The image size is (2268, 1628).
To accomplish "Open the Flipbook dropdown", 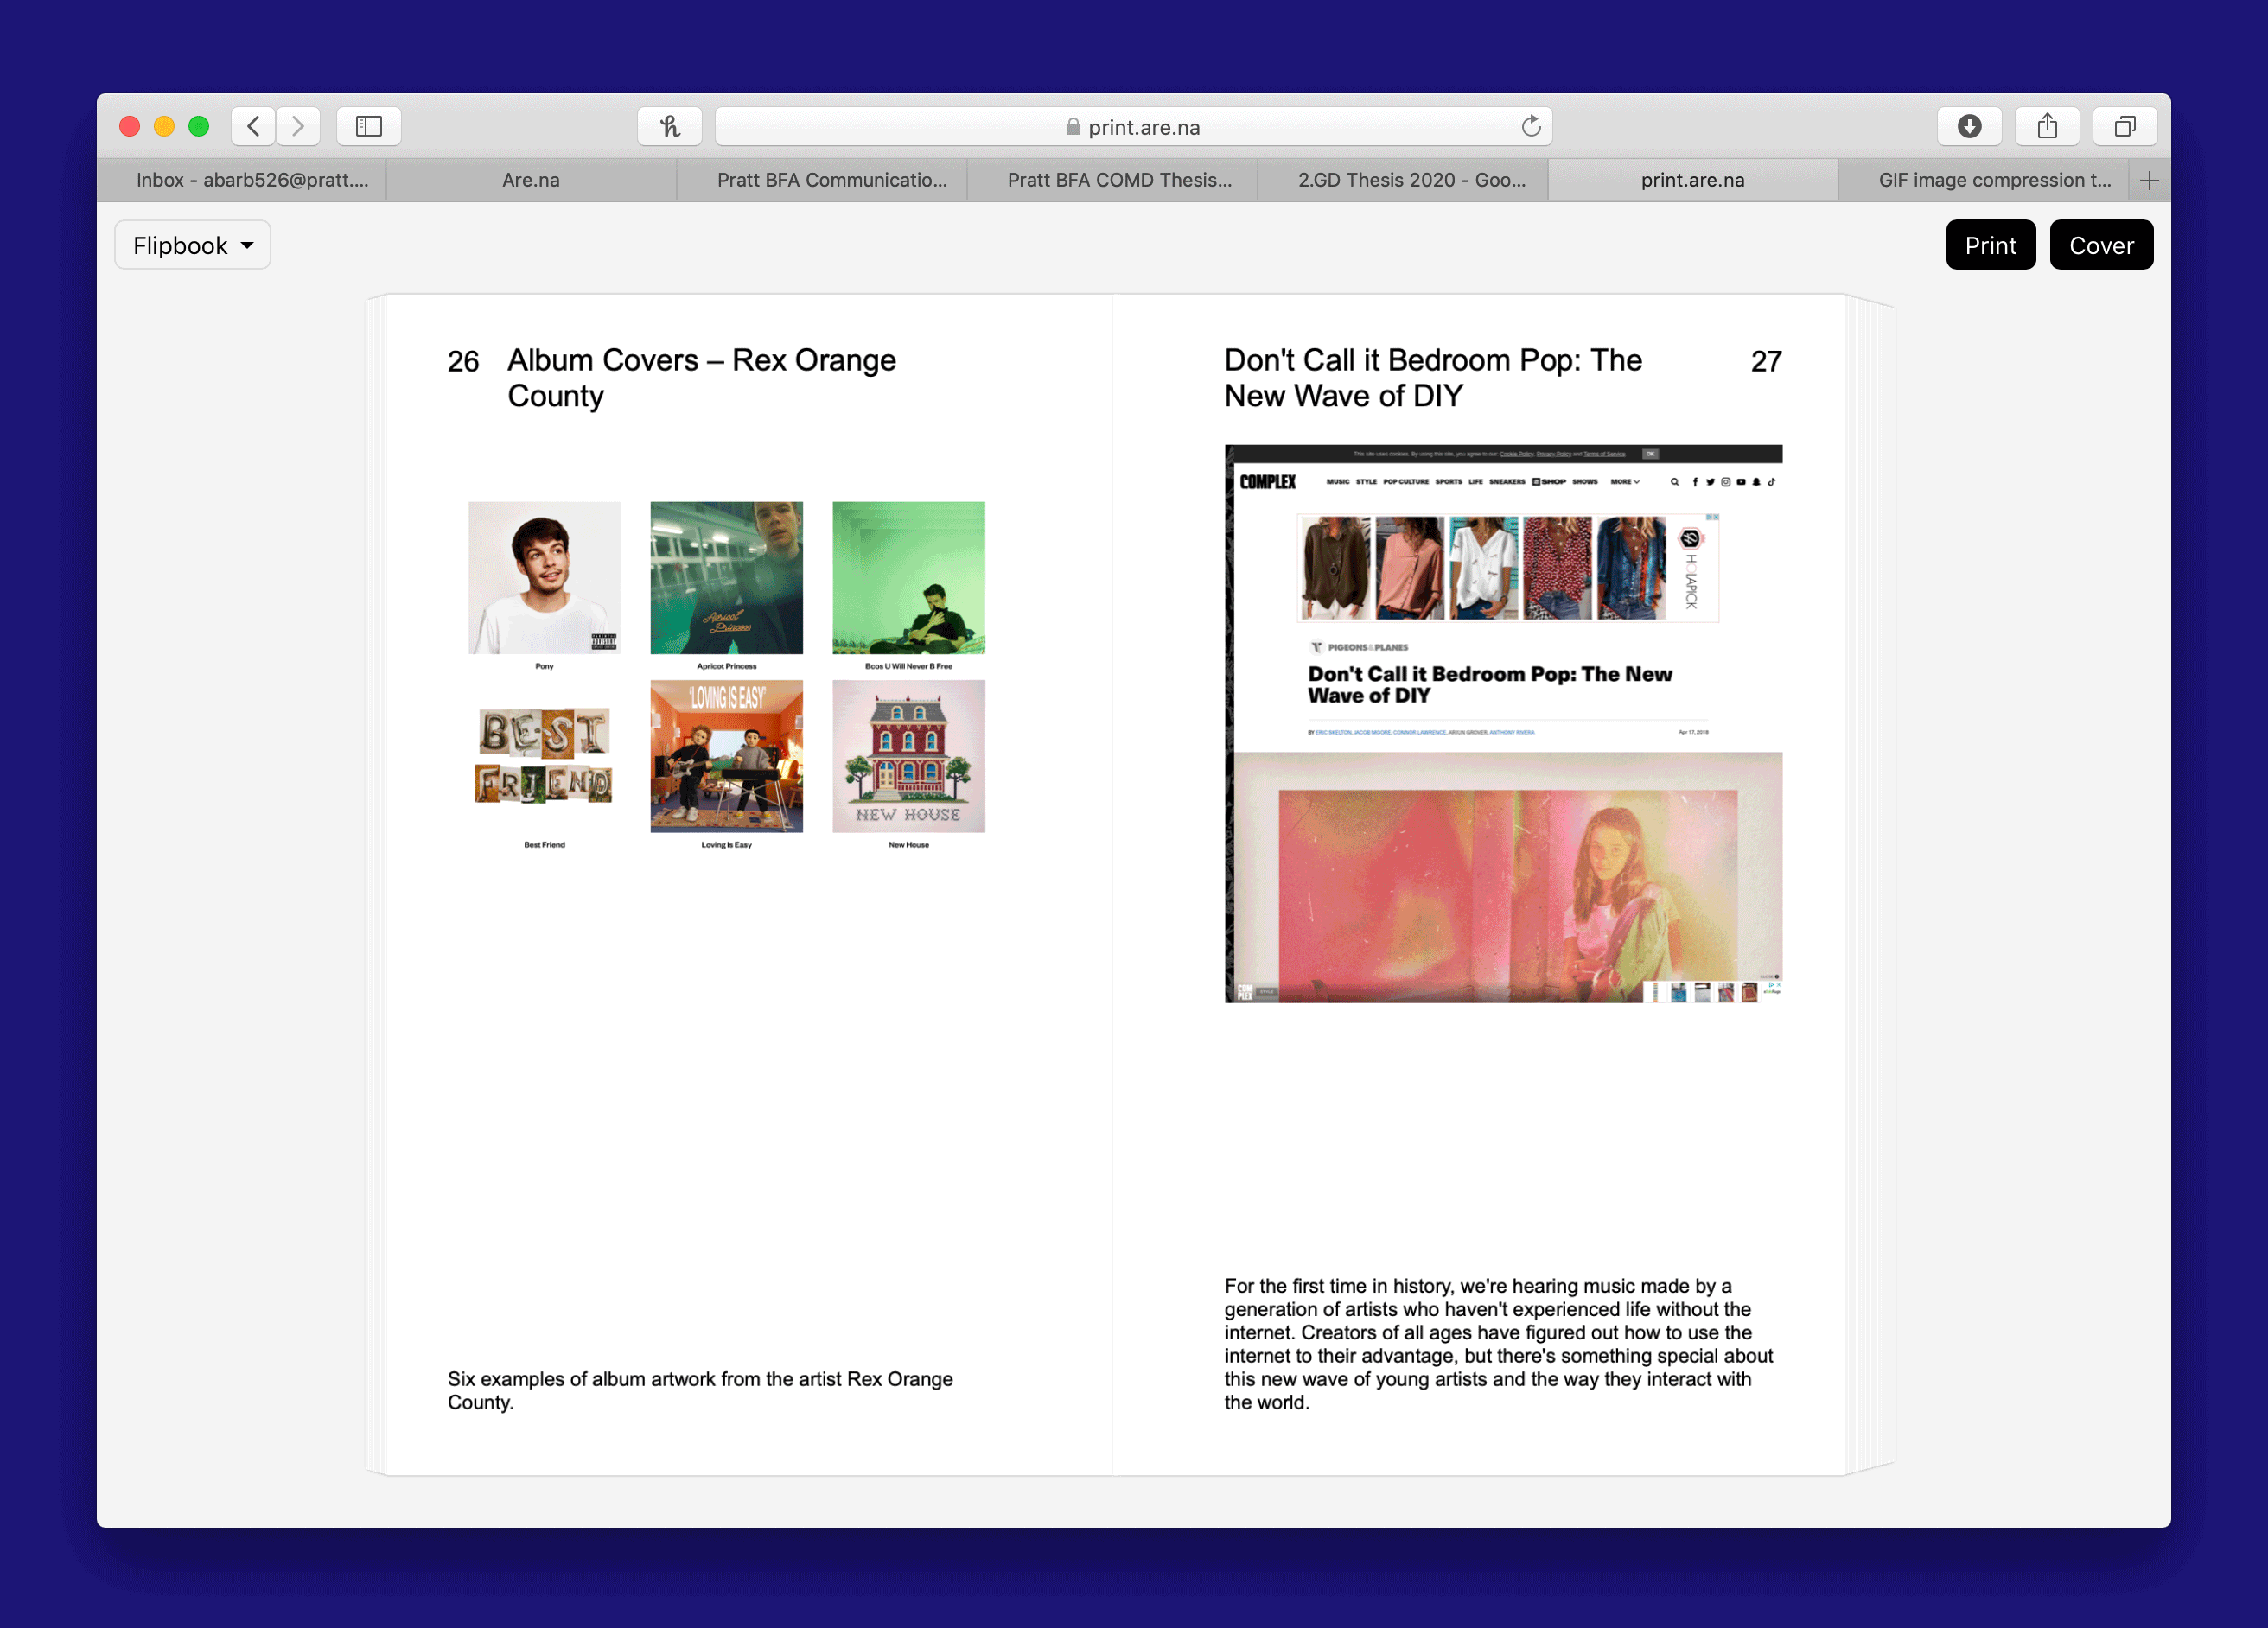I will pyautogui.click(x=192, y=245).
